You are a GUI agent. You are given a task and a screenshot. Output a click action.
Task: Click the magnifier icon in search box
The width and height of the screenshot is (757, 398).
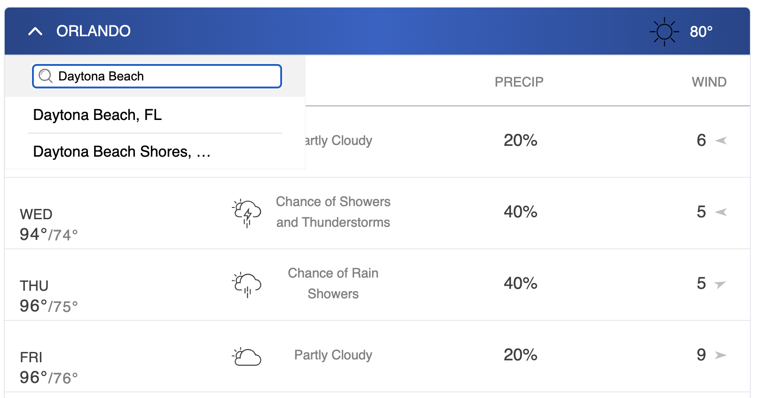click(x=46, y=76)
